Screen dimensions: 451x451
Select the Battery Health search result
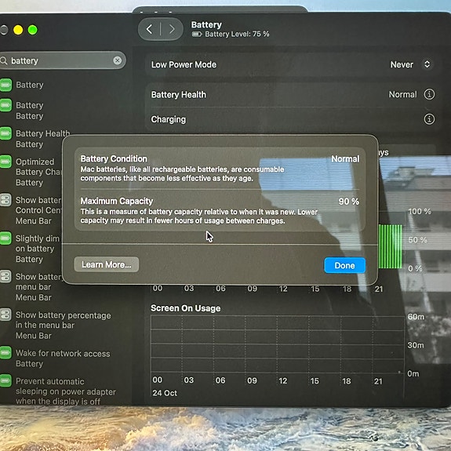point(36,139)
